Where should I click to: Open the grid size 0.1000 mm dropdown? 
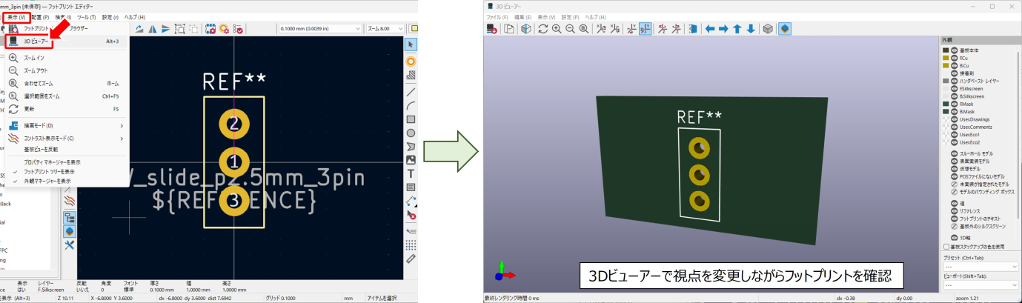coord(320,28)
